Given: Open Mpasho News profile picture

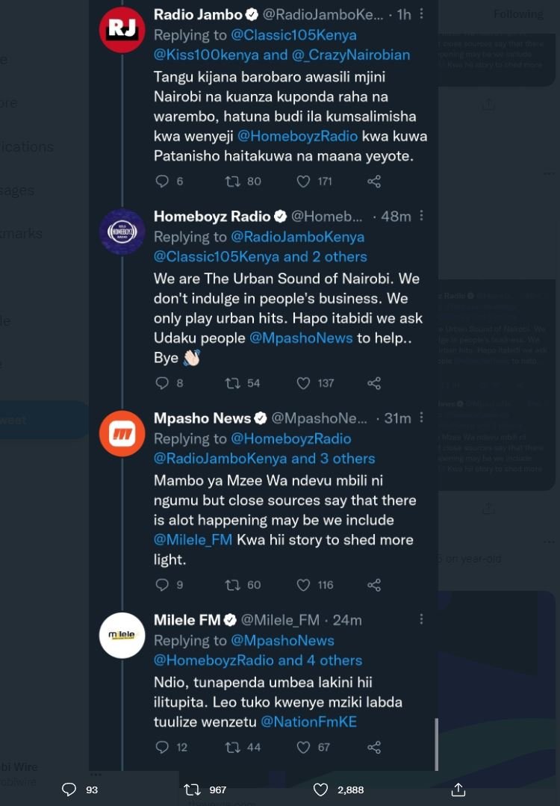Looking at the screenshot, I should [122, 433].
